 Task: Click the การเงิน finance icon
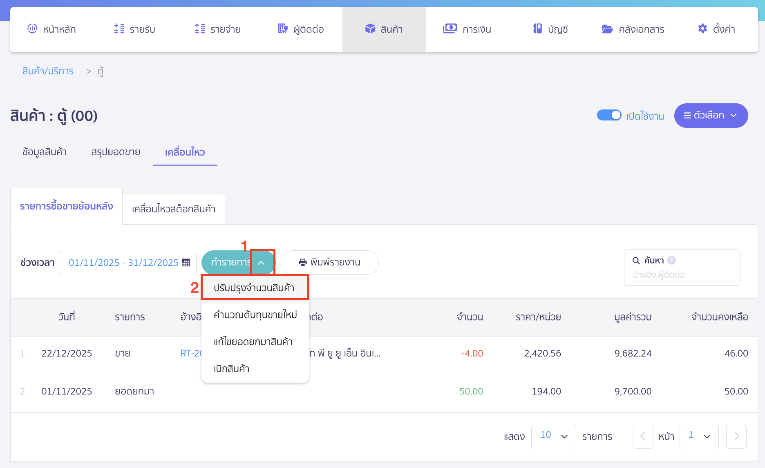coord(450,29)
